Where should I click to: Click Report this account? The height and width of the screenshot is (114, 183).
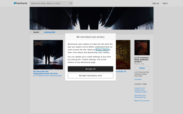[x=142, y=101]
